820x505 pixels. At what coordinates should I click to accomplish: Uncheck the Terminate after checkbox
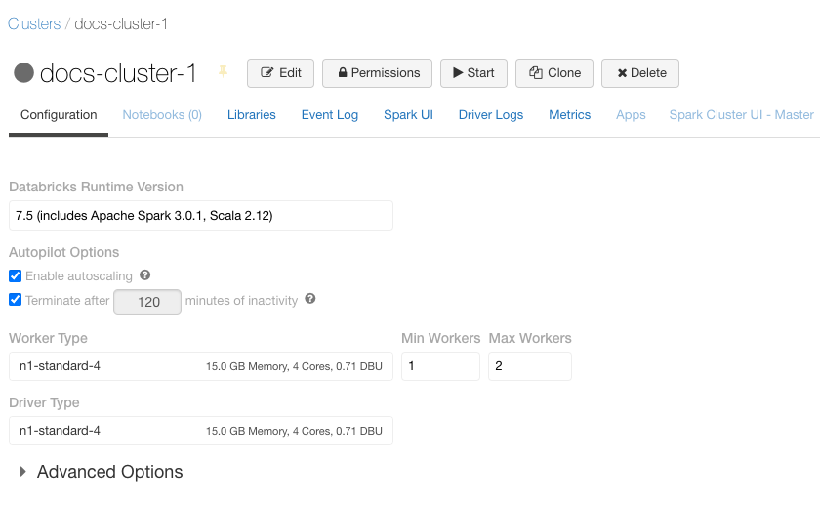(15, 301)
